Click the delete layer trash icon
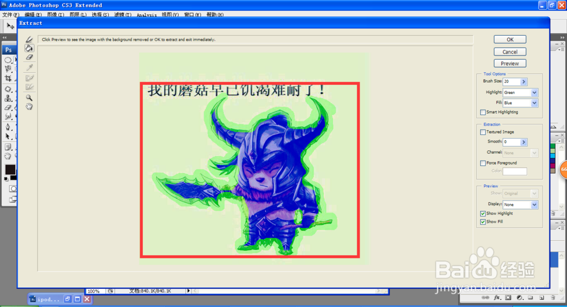Image resolution: width=567 pixels, height=307 pixels. (x=553, y=297)
